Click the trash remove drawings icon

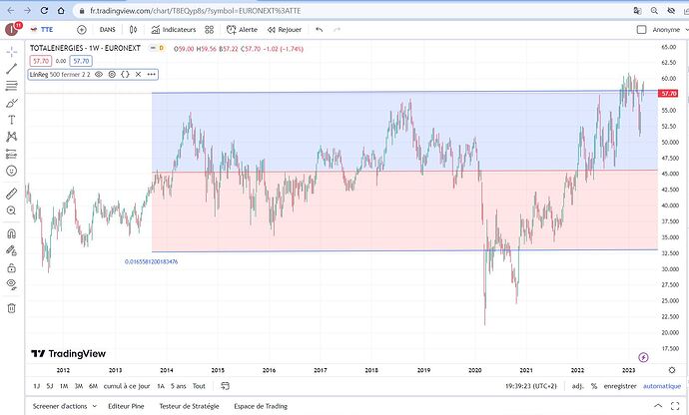click(x=12, y=308)
